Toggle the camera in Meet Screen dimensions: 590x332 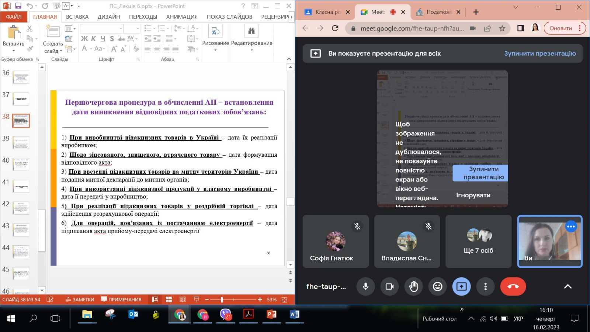point(389,287)
